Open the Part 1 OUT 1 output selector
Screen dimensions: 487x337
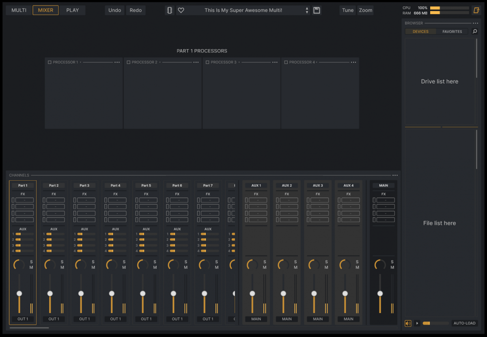[23, 319]
